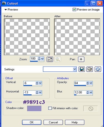The width and height of the screenshot is (104, 127).
Task: Click the Blur spinner arrows
Action: pyautogui.click(x=88, y=92)
